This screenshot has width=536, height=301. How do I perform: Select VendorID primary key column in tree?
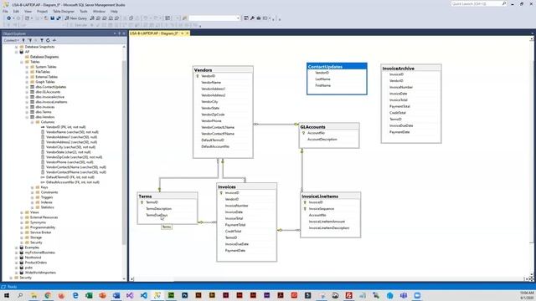[x=65, y=127]
